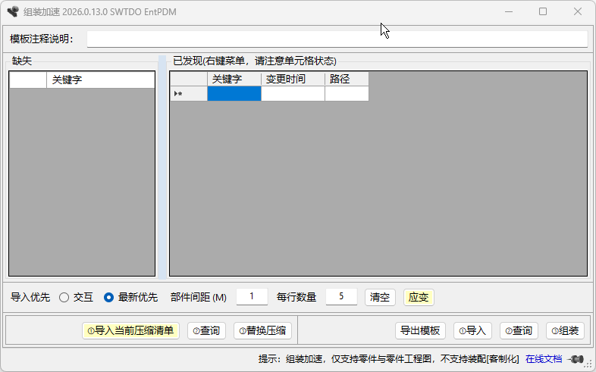596x372 pixels.
Task: Select the 最新优先 radio button
Action: (108, 297)
